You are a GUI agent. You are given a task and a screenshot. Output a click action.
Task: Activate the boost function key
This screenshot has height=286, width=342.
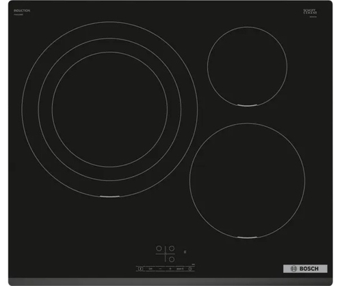(180, 269)
